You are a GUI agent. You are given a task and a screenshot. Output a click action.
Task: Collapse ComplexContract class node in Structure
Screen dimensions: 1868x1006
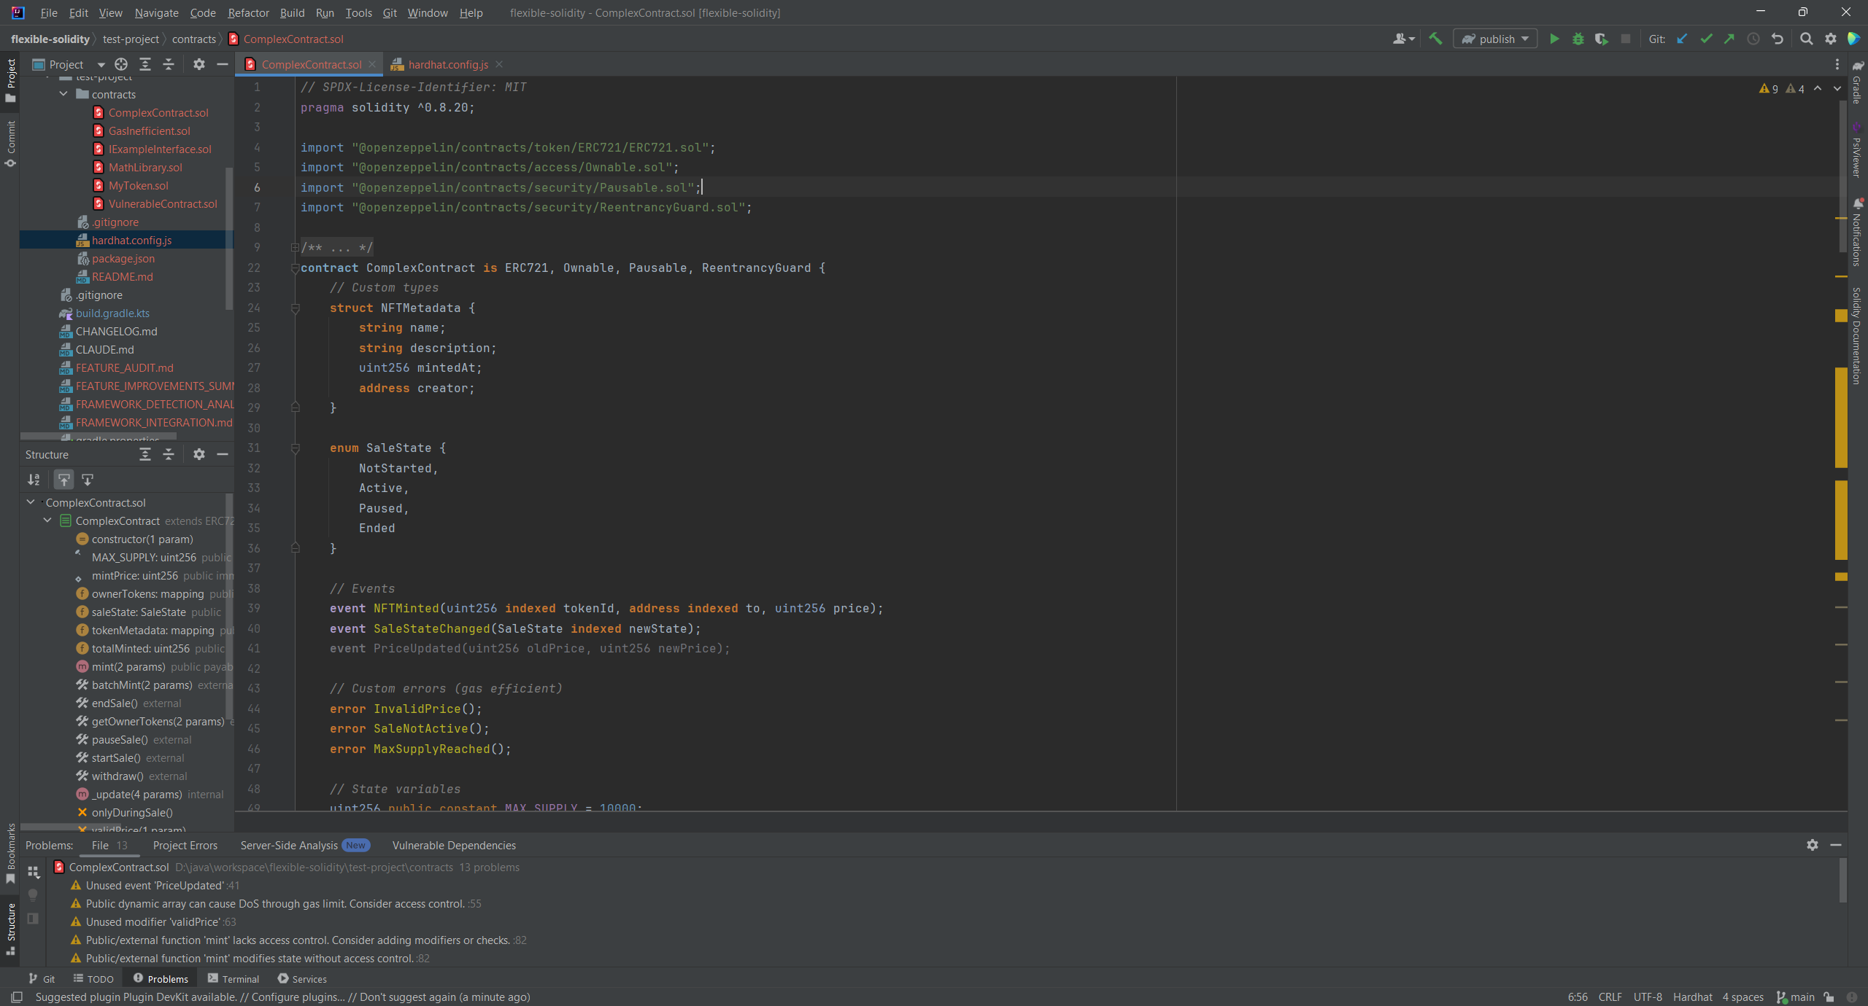[x=47, y=520]
